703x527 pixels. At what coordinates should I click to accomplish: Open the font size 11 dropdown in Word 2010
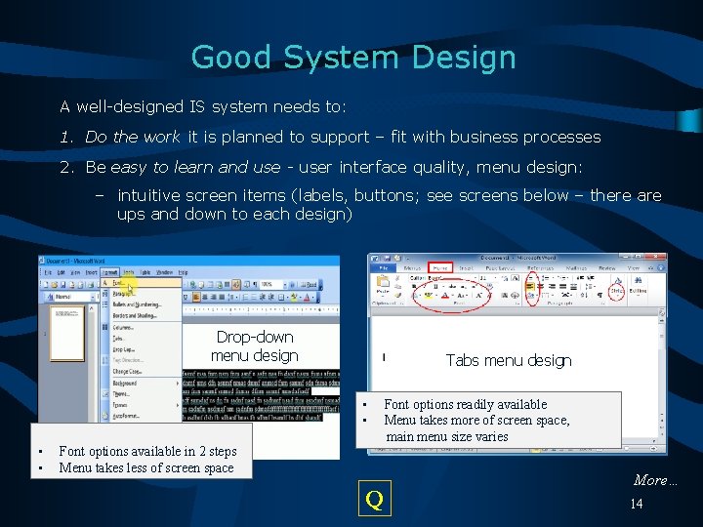pyautogui.click(x=494, y=278)
